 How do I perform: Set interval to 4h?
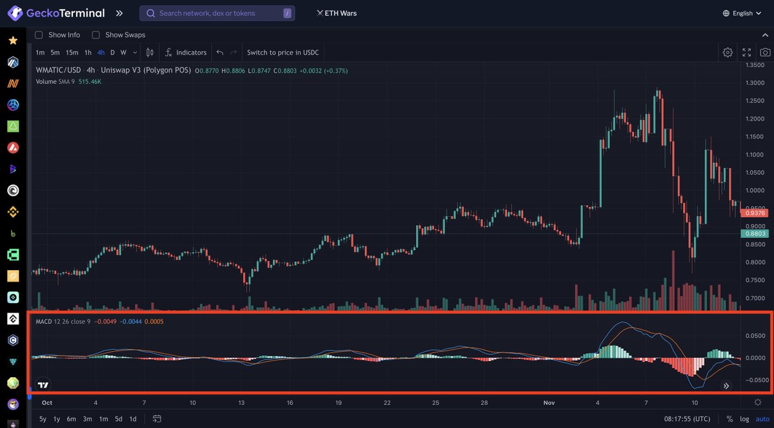(101, 52)
